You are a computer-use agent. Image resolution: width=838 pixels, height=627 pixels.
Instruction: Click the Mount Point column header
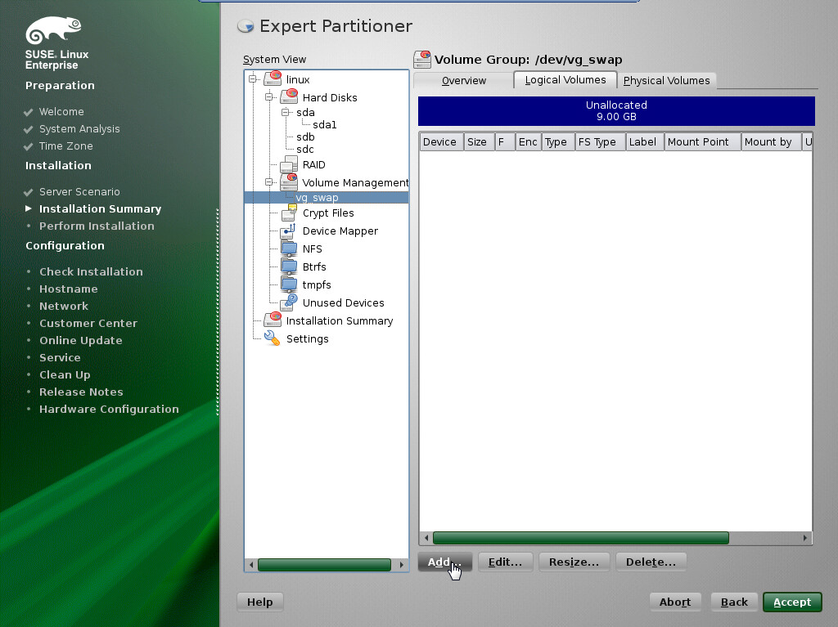pyautogui.click(x=702, y=141)
